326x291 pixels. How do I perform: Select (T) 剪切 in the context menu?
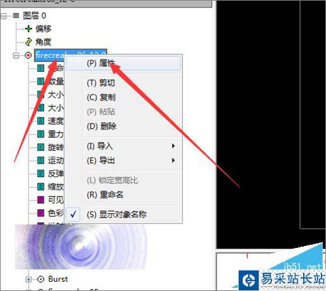[x=100, y=83]
